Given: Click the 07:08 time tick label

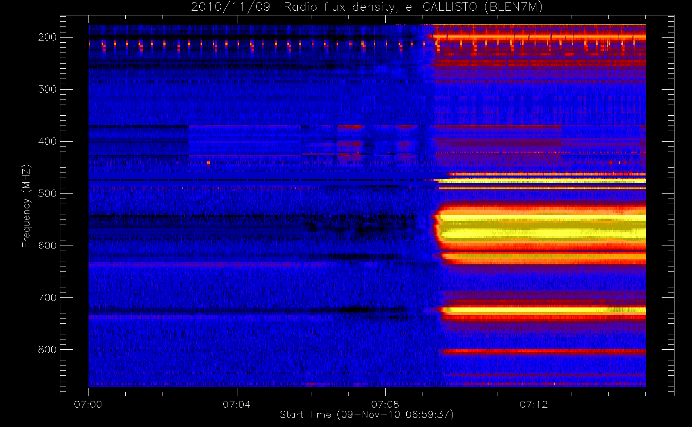Looking at the screenshot, I should click(385, 405).
